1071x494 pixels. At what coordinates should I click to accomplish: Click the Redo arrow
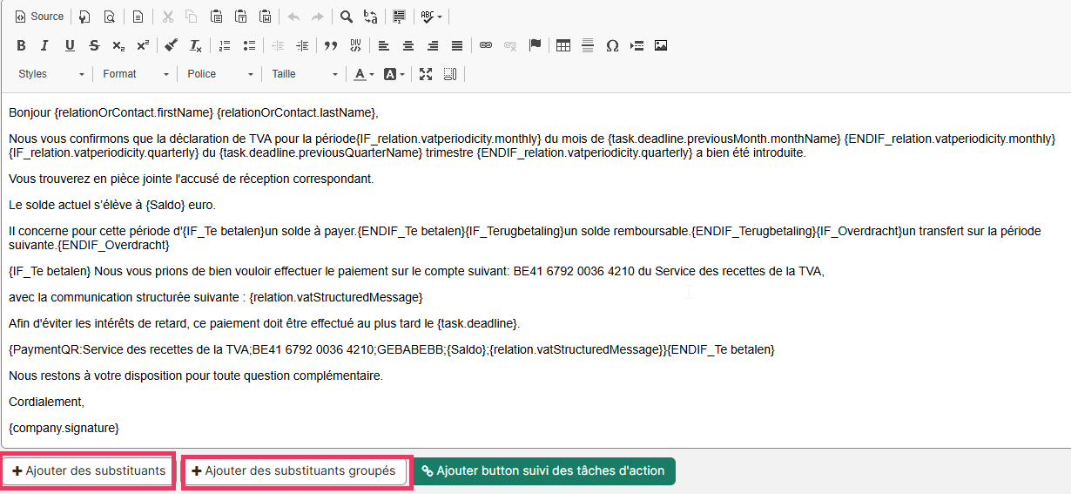(x=318, y=17)
